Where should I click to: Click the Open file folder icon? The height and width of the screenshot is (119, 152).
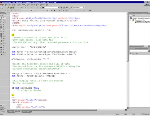[x=8, y=7]
